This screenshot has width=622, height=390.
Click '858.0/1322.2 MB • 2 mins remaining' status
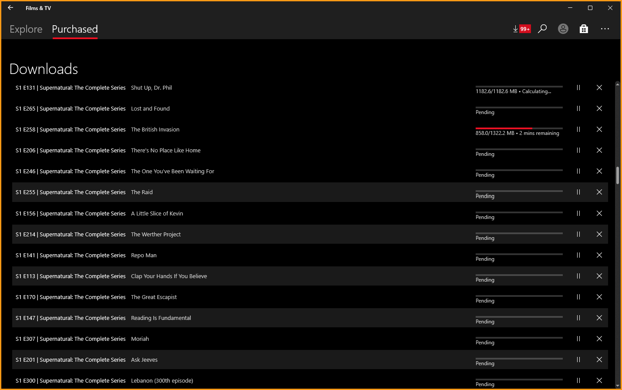517,133
